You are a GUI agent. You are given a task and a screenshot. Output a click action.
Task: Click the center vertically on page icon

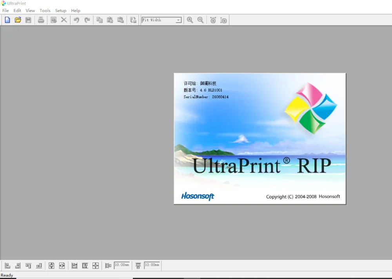coord(51,266)
